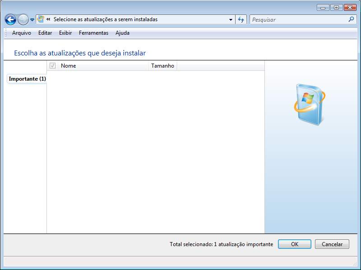Click the Tamanho column header
This screenshot has height=270, width=361.
pyautogui.click(x=162, y=66)
